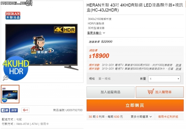186x129 pixels.
Task: Click the Mobile01 logo watermark
Action: pyautogui.click(x=17, y=3)
